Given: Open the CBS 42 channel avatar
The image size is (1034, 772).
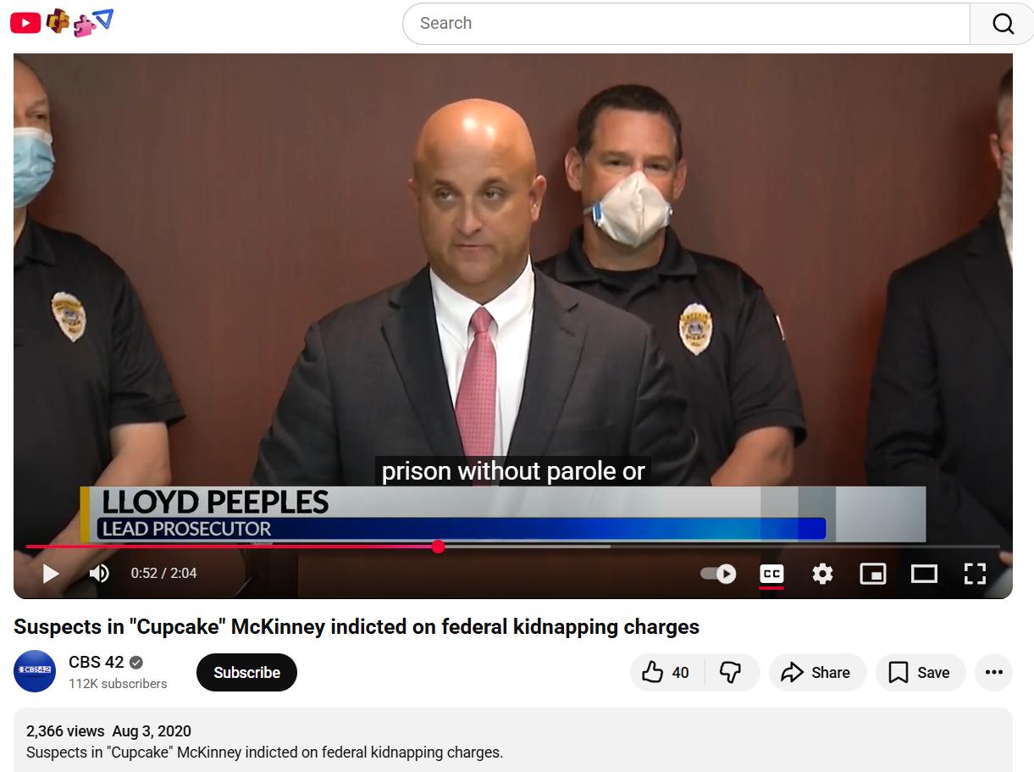Looking at the screenshot, I should (x=35, y=671).
